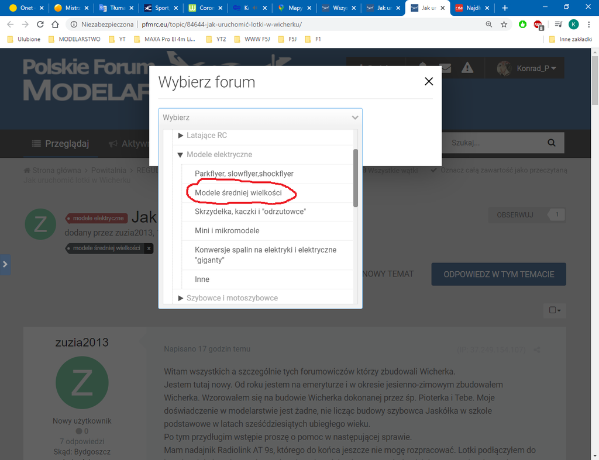
Task: Click the ODPOWIEDZ W TYM TEMACIE button
Action: 498,274
